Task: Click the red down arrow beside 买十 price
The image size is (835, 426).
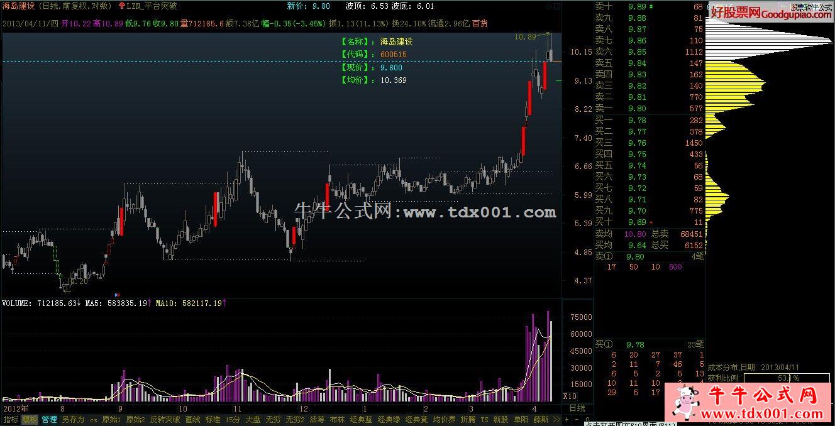Action: point(651,222)
